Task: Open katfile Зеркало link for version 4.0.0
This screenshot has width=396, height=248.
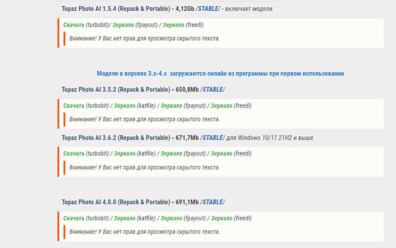Action: tap(124, 218)
